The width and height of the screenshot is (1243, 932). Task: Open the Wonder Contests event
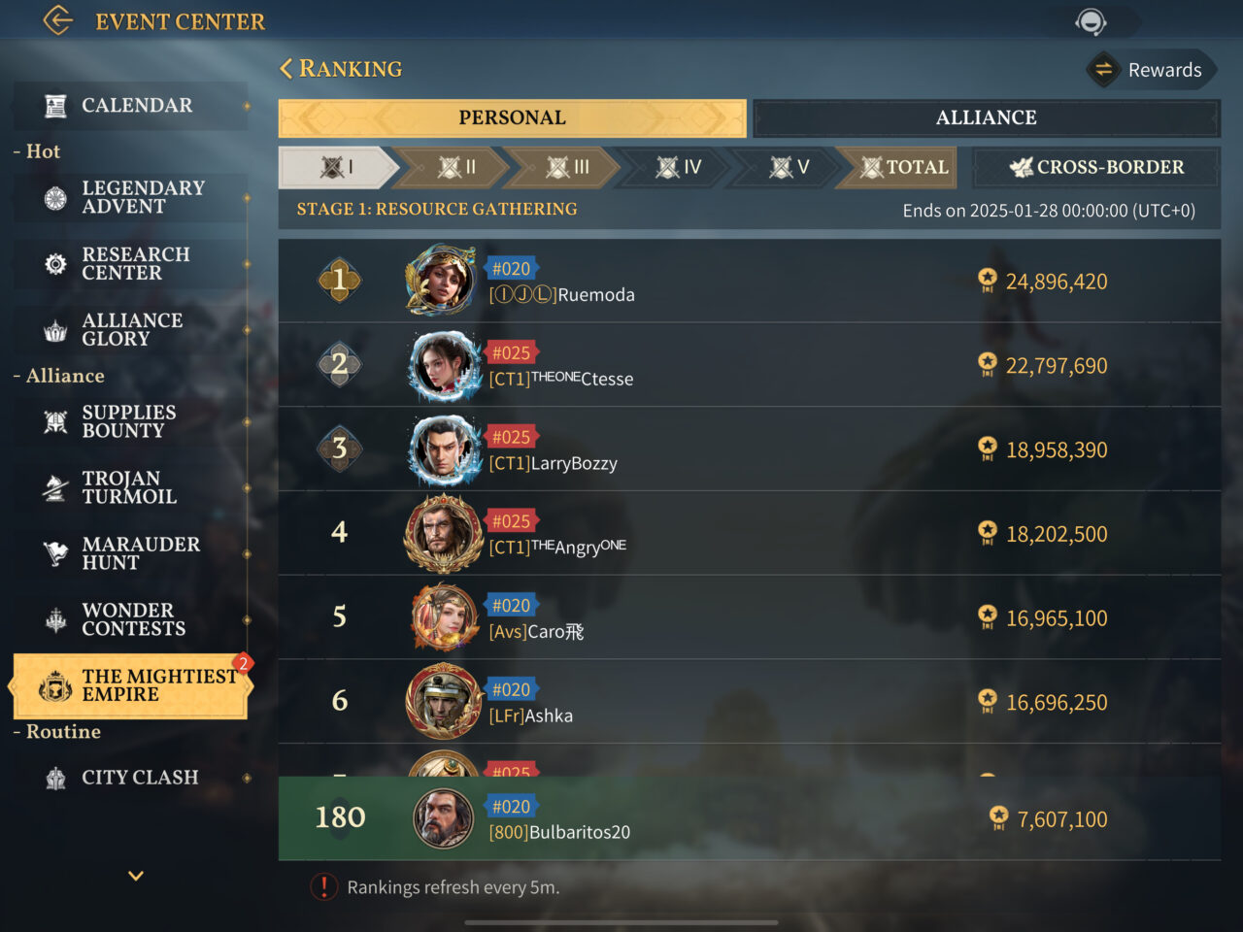[130, 619]
